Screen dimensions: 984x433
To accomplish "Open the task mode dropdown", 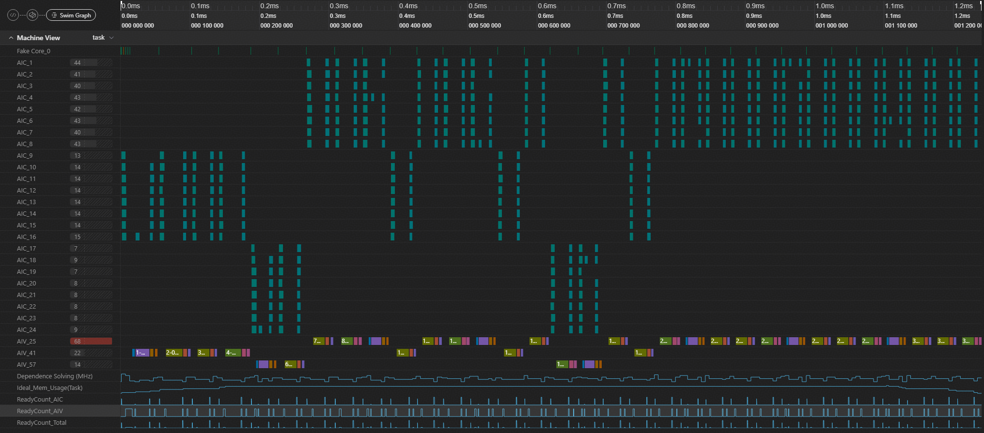I will 103,38.
